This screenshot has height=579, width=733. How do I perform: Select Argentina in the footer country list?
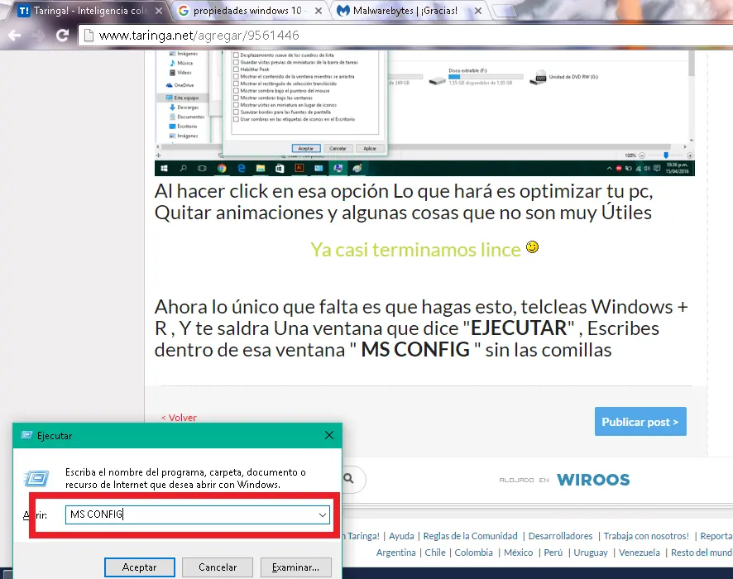click(x=396, y=553)
